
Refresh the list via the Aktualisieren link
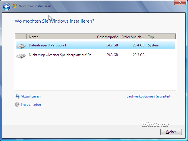(31, 96)
